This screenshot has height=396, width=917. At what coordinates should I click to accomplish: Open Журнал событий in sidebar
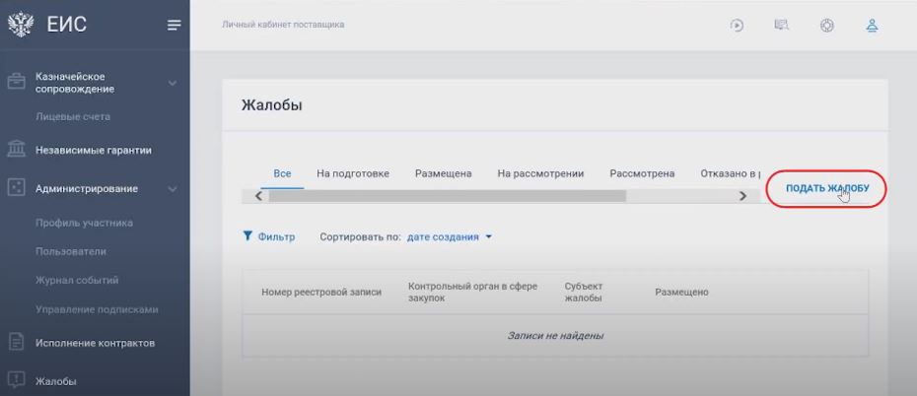[77, 281]
